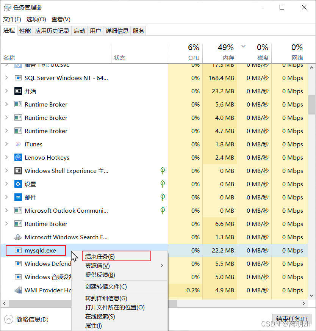Choose 打开文件所在的位置(O) in the context menu
Image resolution: width=316 pixels, height=331 pixels.
120,307
